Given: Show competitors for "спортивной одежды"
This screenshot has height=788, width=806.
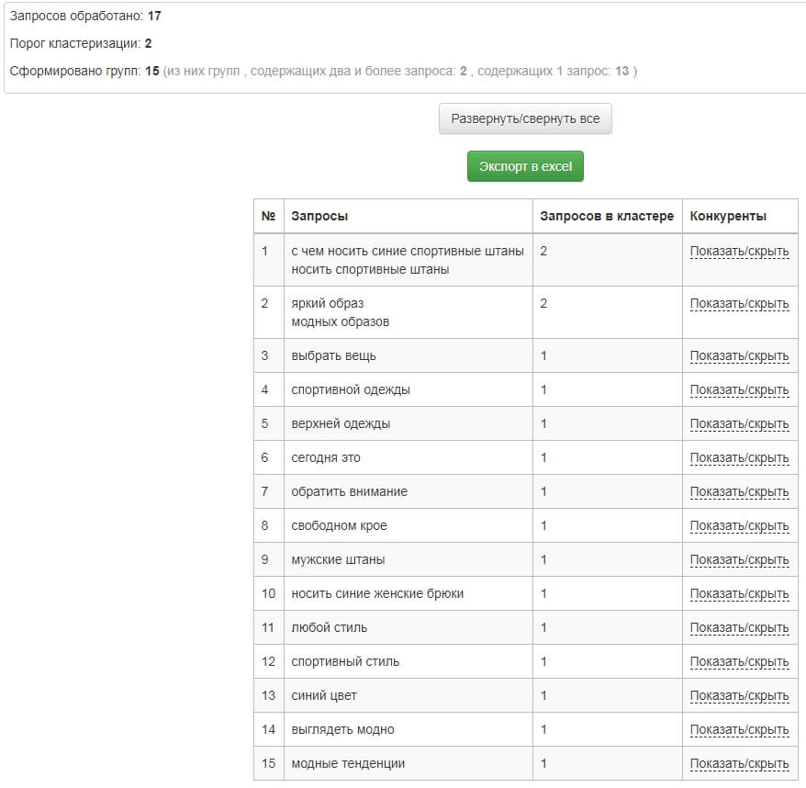Looking at the screenshot, I should tap(739, 390).
